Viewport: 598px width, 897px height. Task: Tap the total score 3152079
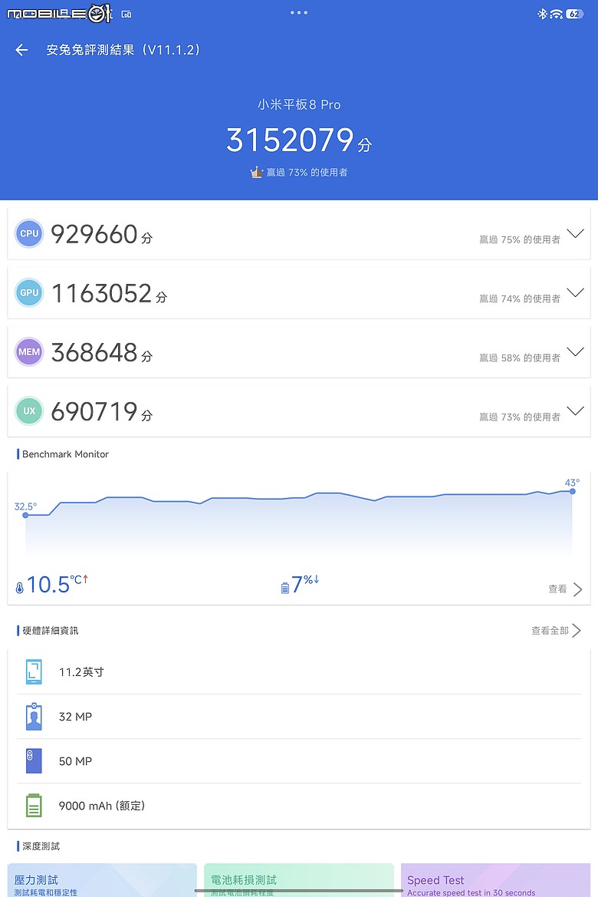pyautogui.click(x=290, y=140)
